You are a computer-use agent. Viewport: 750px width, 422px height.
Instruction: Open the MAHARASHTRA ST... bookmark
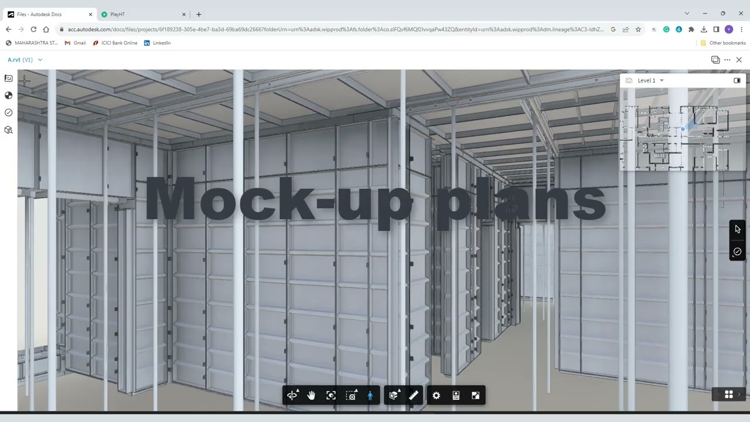pos(32,43)
